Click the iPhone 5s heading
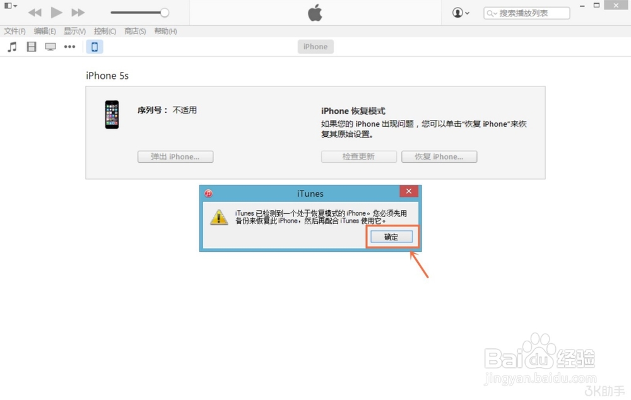Viewport: 631px width, 400px height. pos(107,76)
